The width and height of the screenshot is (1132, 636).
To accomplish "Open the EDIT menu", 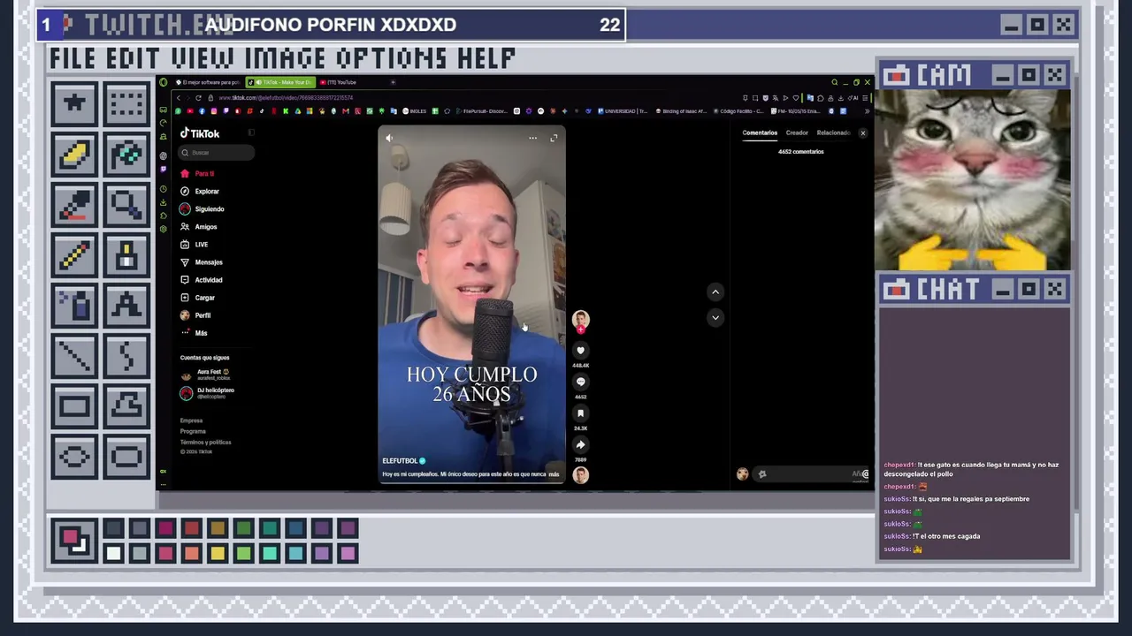I will 134,59.
